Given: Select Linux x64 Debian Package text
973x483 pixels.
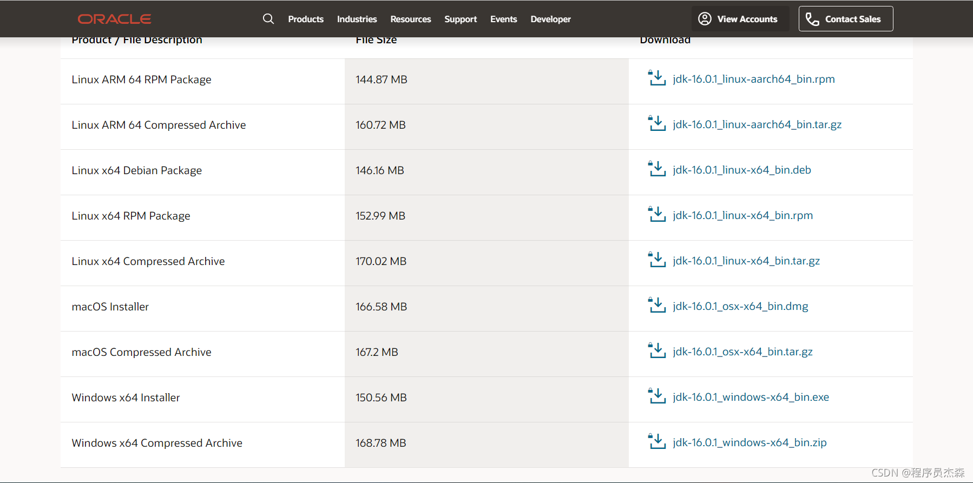Looking at the screenshot, I should [x=136, y=170].
